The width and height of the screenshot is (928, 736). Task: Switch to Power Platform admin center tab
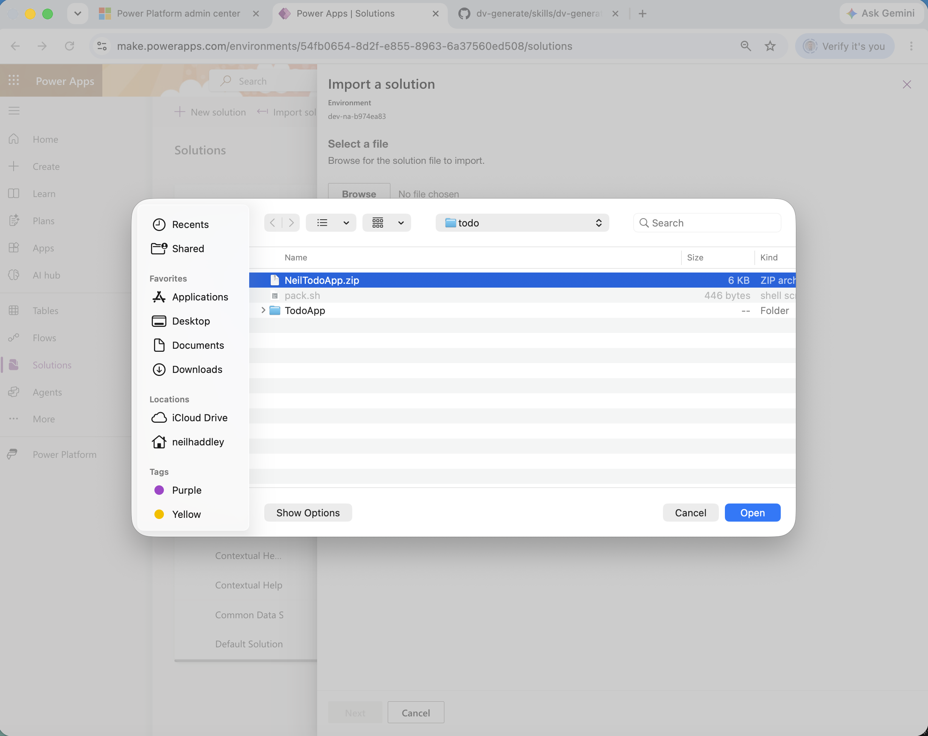point(179,14)
